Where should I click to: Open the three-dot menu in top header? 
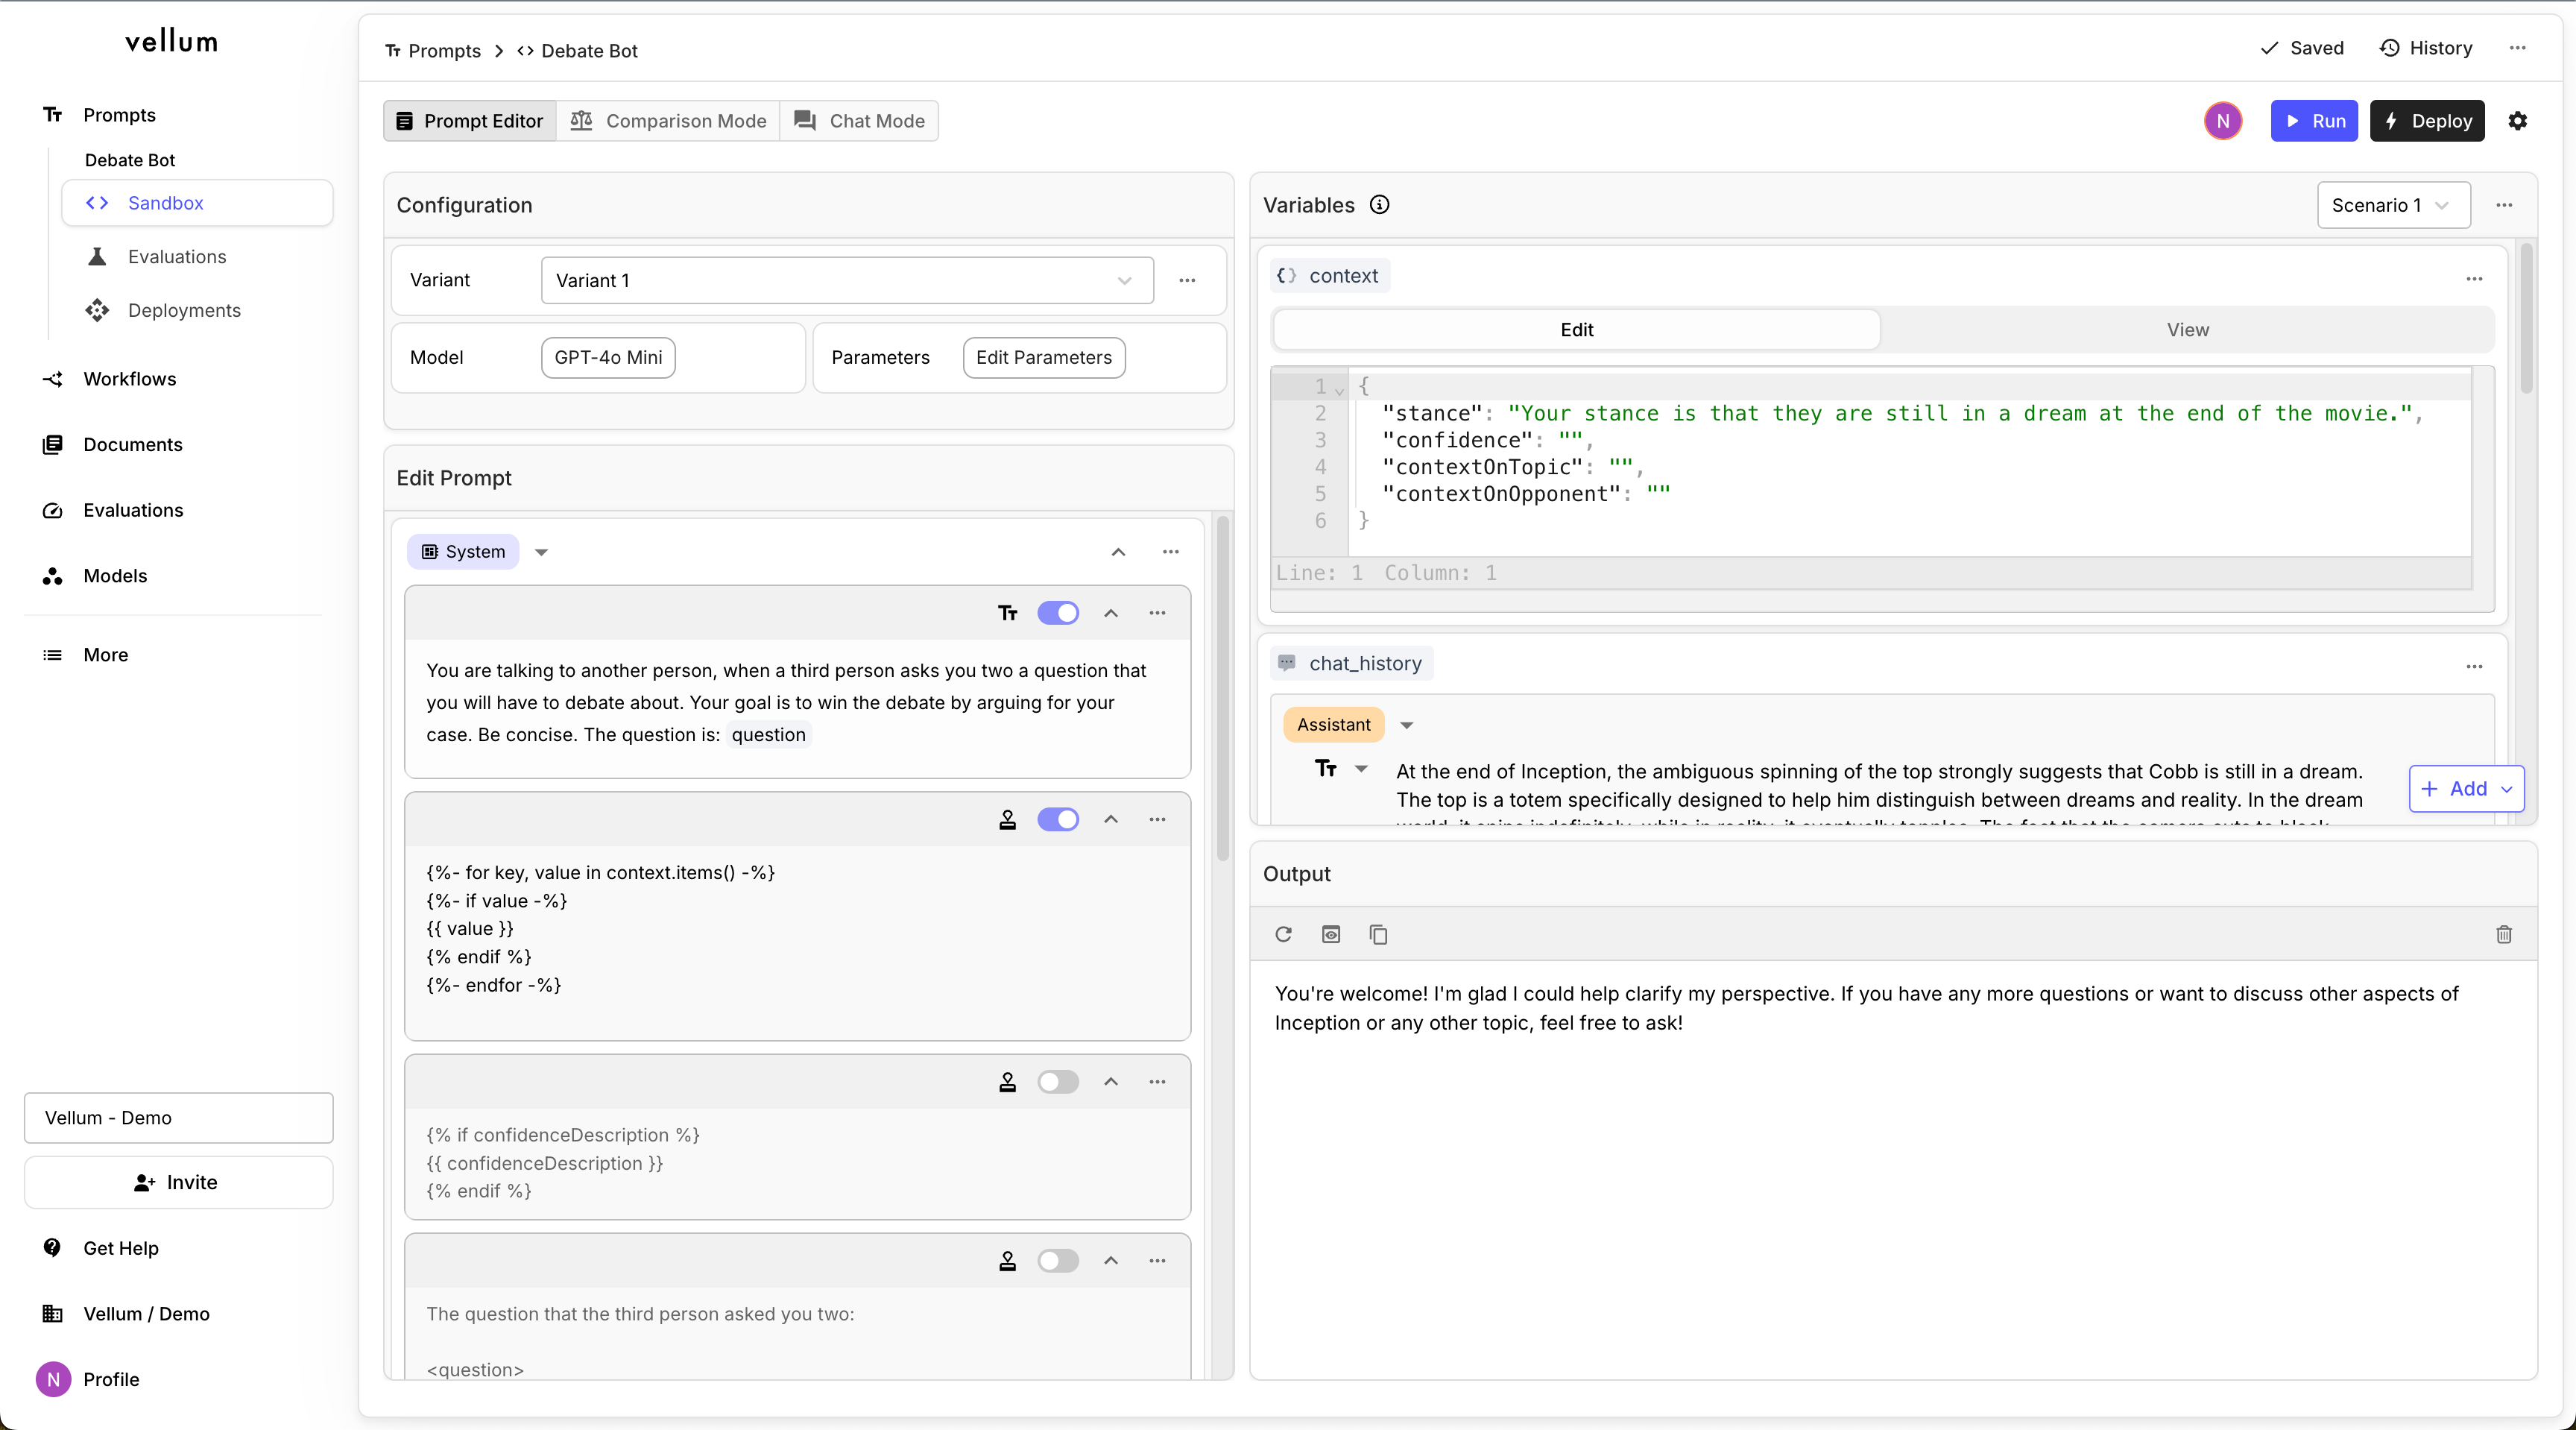[x=2517, y=48]
